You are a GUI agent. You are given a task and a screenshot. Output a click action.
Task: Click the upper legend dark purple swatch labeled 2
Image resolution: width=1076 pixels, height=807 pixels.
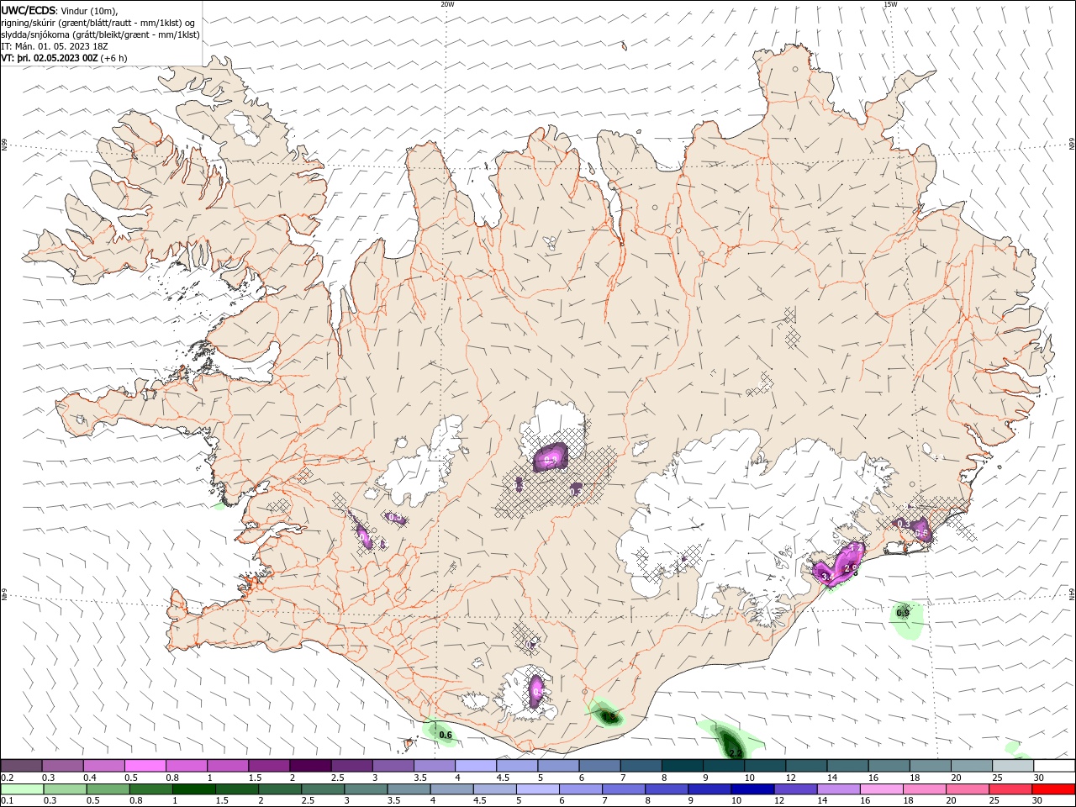coord(310,766)
